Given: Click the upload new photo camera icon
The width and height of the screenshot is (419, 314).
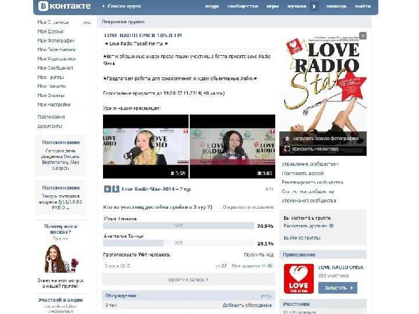Looking at the screenshot, I should (287, 138).
